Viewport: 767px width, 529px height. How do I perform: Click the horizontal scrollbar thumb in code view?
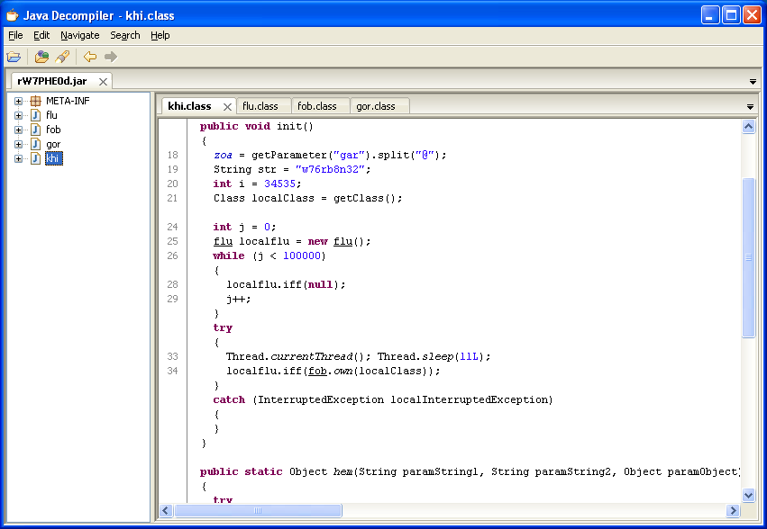coord(258,511)
